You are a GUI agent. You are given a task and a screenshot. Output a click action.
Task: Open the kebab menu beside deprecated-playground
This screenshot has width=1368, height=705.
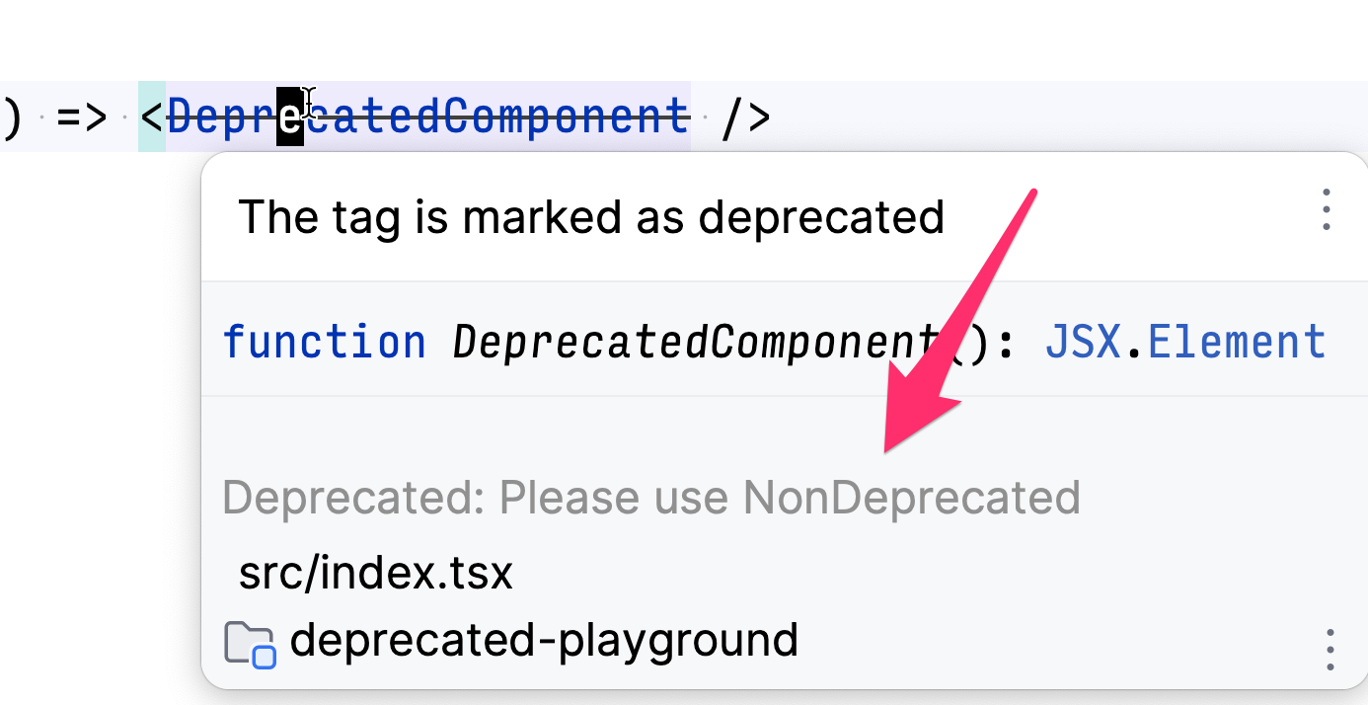click(x=1330, y=649)
